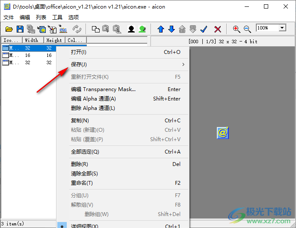The width and height of the screenshot is (296, 228).
Task: Open the 文件 menu
Action: point(9,18)
